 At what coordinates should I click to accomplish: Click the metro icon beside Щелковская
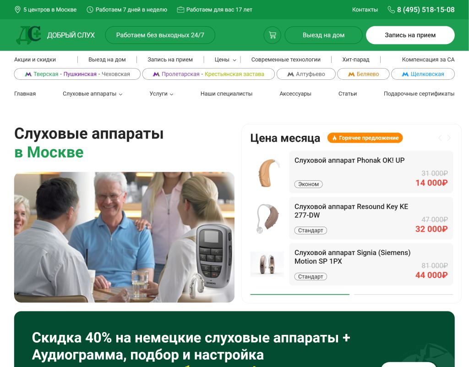click(x=405, y=74)
